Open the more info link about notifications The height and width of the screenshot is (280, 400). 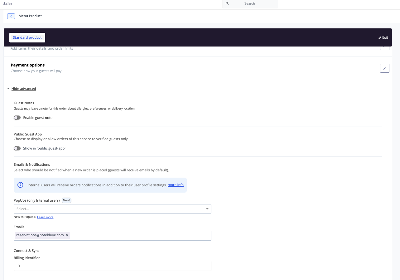click(175, 184)
